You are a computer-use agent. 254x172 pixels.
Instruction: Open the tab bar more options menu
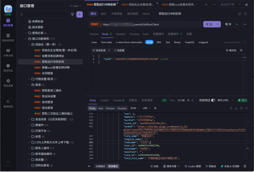[214, 5]
